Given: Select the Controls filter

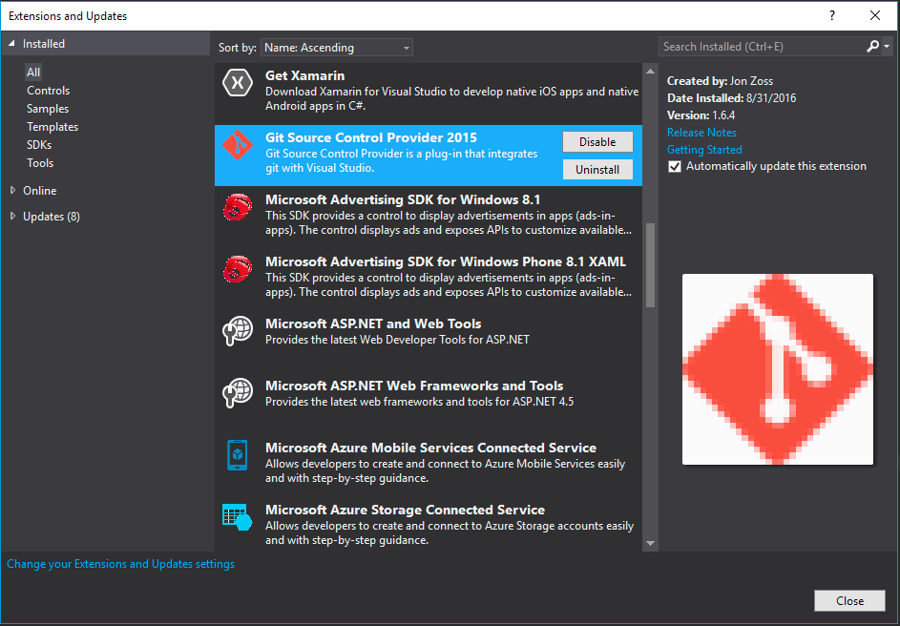Looking at the screenshot, I should coord(49,90).
